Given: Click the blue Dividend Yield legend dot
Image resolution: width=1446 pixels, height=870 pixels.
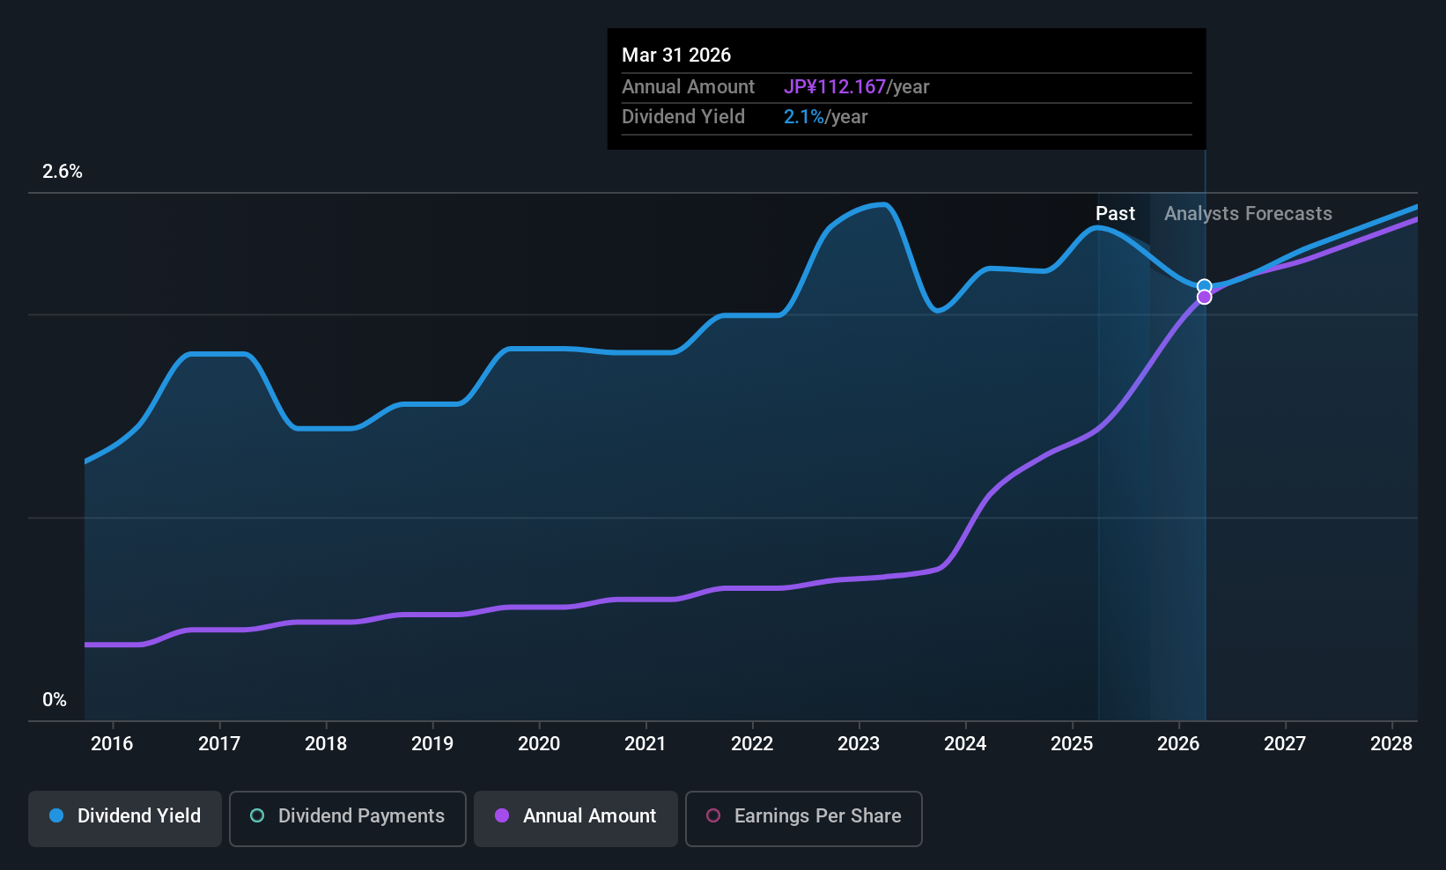Looking at the screenshot, I should (56, 815).
